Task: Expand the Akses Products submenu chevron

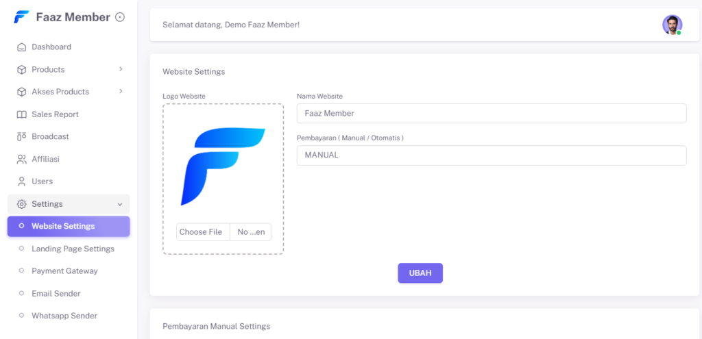Action: point(121,92)
